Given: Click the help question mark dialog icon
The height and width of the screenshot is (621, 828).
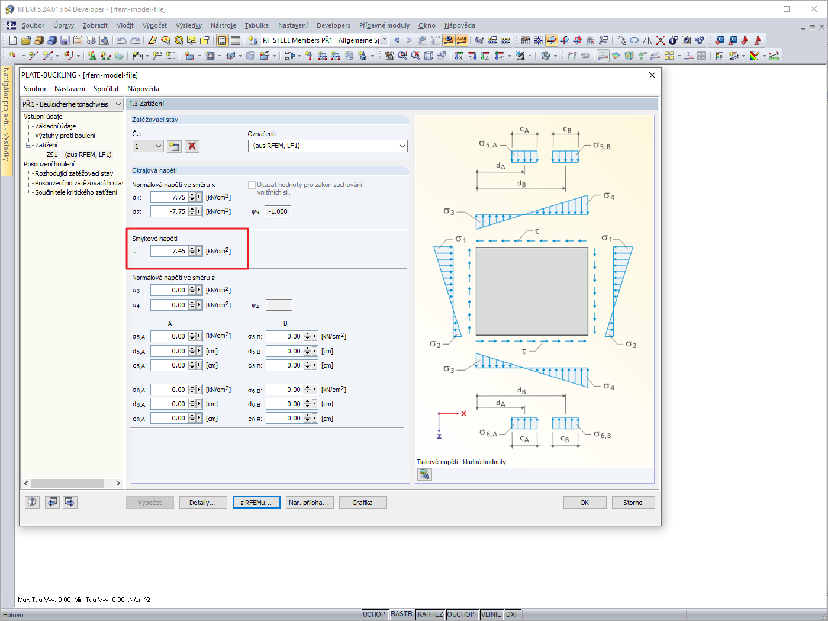Looking at the screenshot, I should tap(32, 502).
